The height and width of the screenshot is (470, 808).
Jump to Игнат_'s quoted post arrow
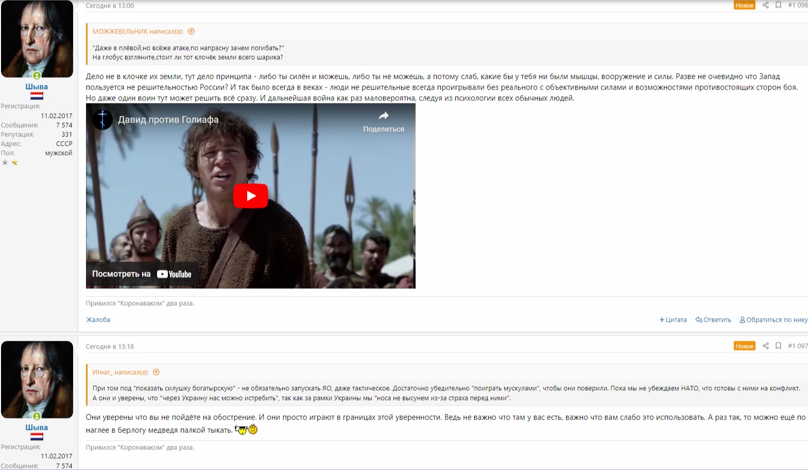pyautogui.click(x=156, y=372)
